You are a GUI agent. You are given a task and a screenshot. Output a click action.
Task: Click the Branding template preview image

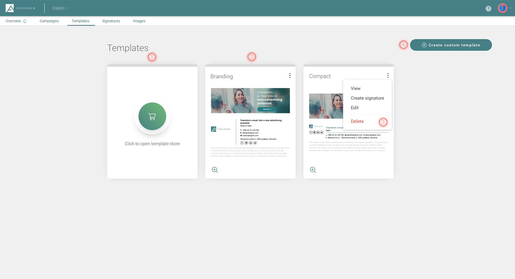tap(250, 100)
